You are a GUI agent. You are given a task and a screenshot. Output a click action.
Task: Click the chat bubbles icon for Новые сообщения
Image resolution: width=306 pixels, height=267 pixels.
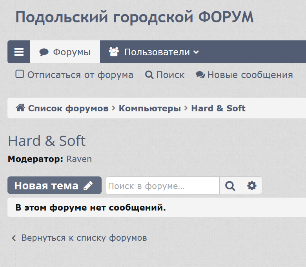[200, 75]
